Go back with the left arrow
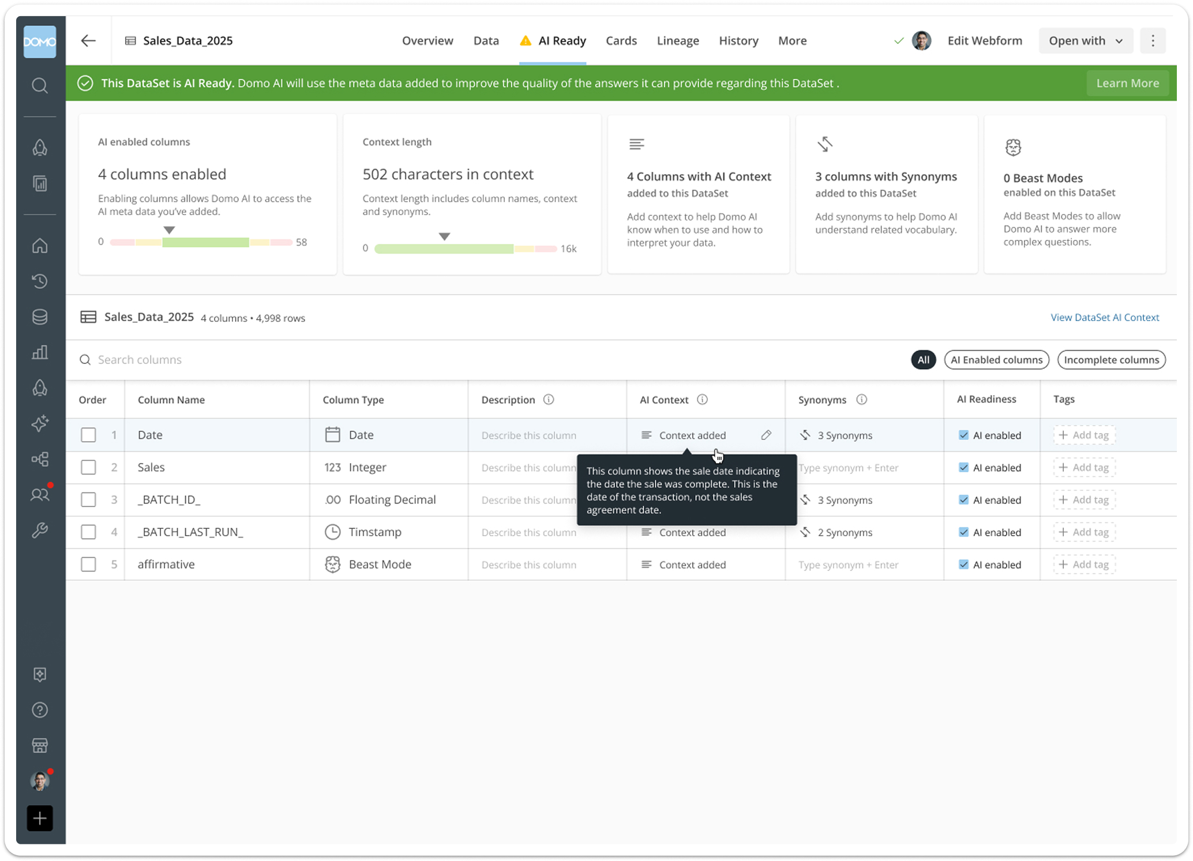 (x=88, y=40)
